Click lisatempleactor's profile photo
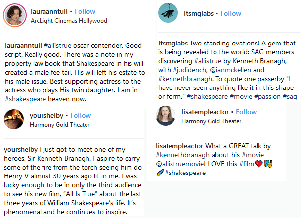 (165, 116)
